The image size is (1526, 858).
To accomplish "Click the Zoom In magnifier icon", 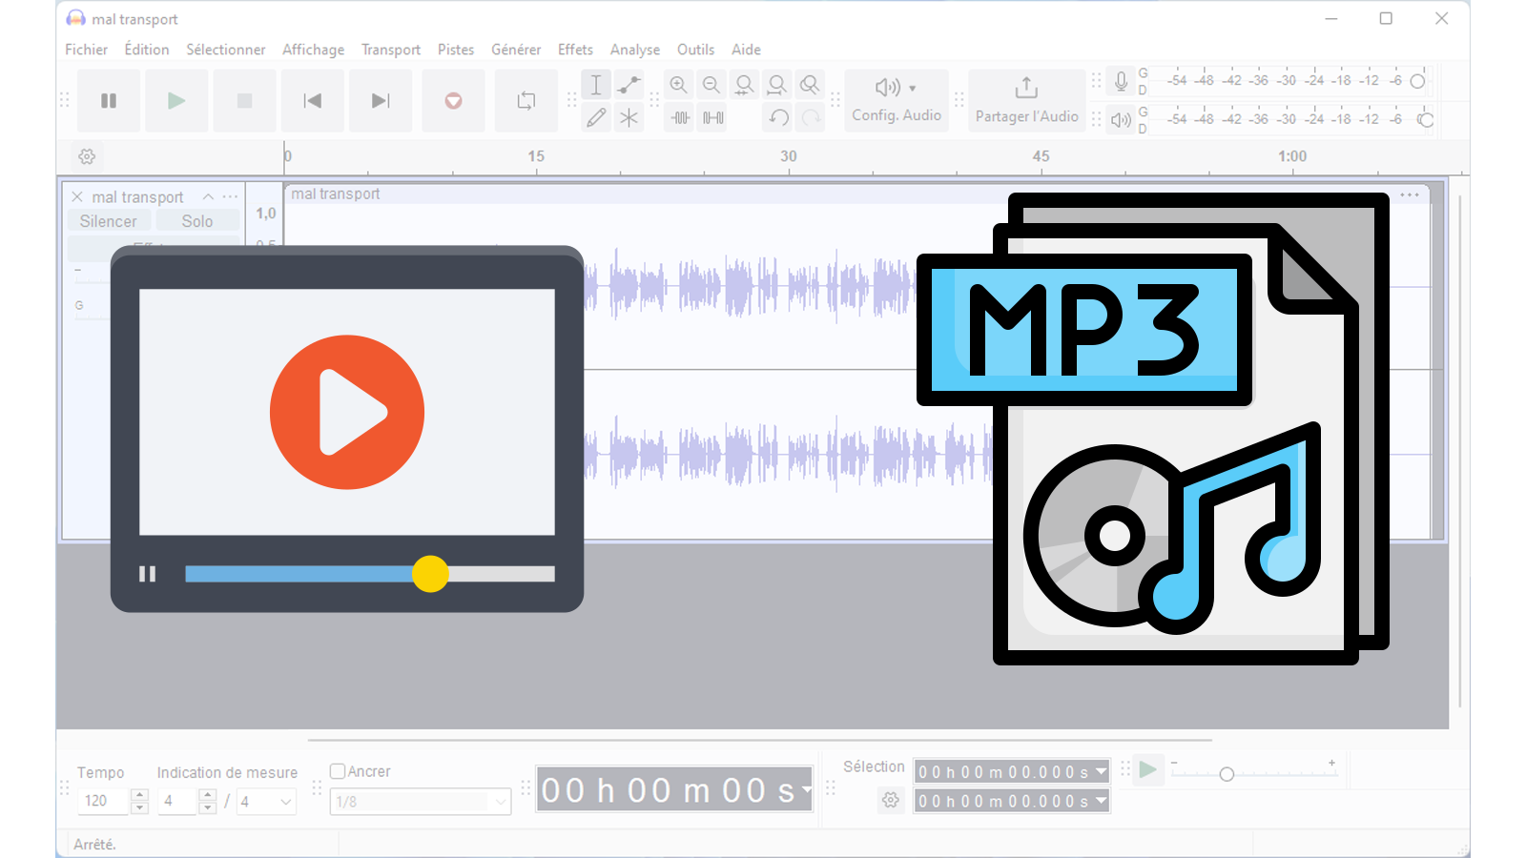I will tap(678, 84).
